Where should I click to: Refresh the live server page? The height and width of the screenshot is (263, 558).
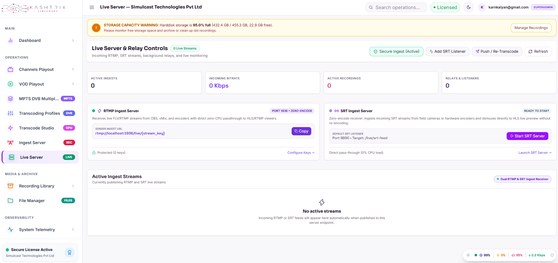pos(538,52)
